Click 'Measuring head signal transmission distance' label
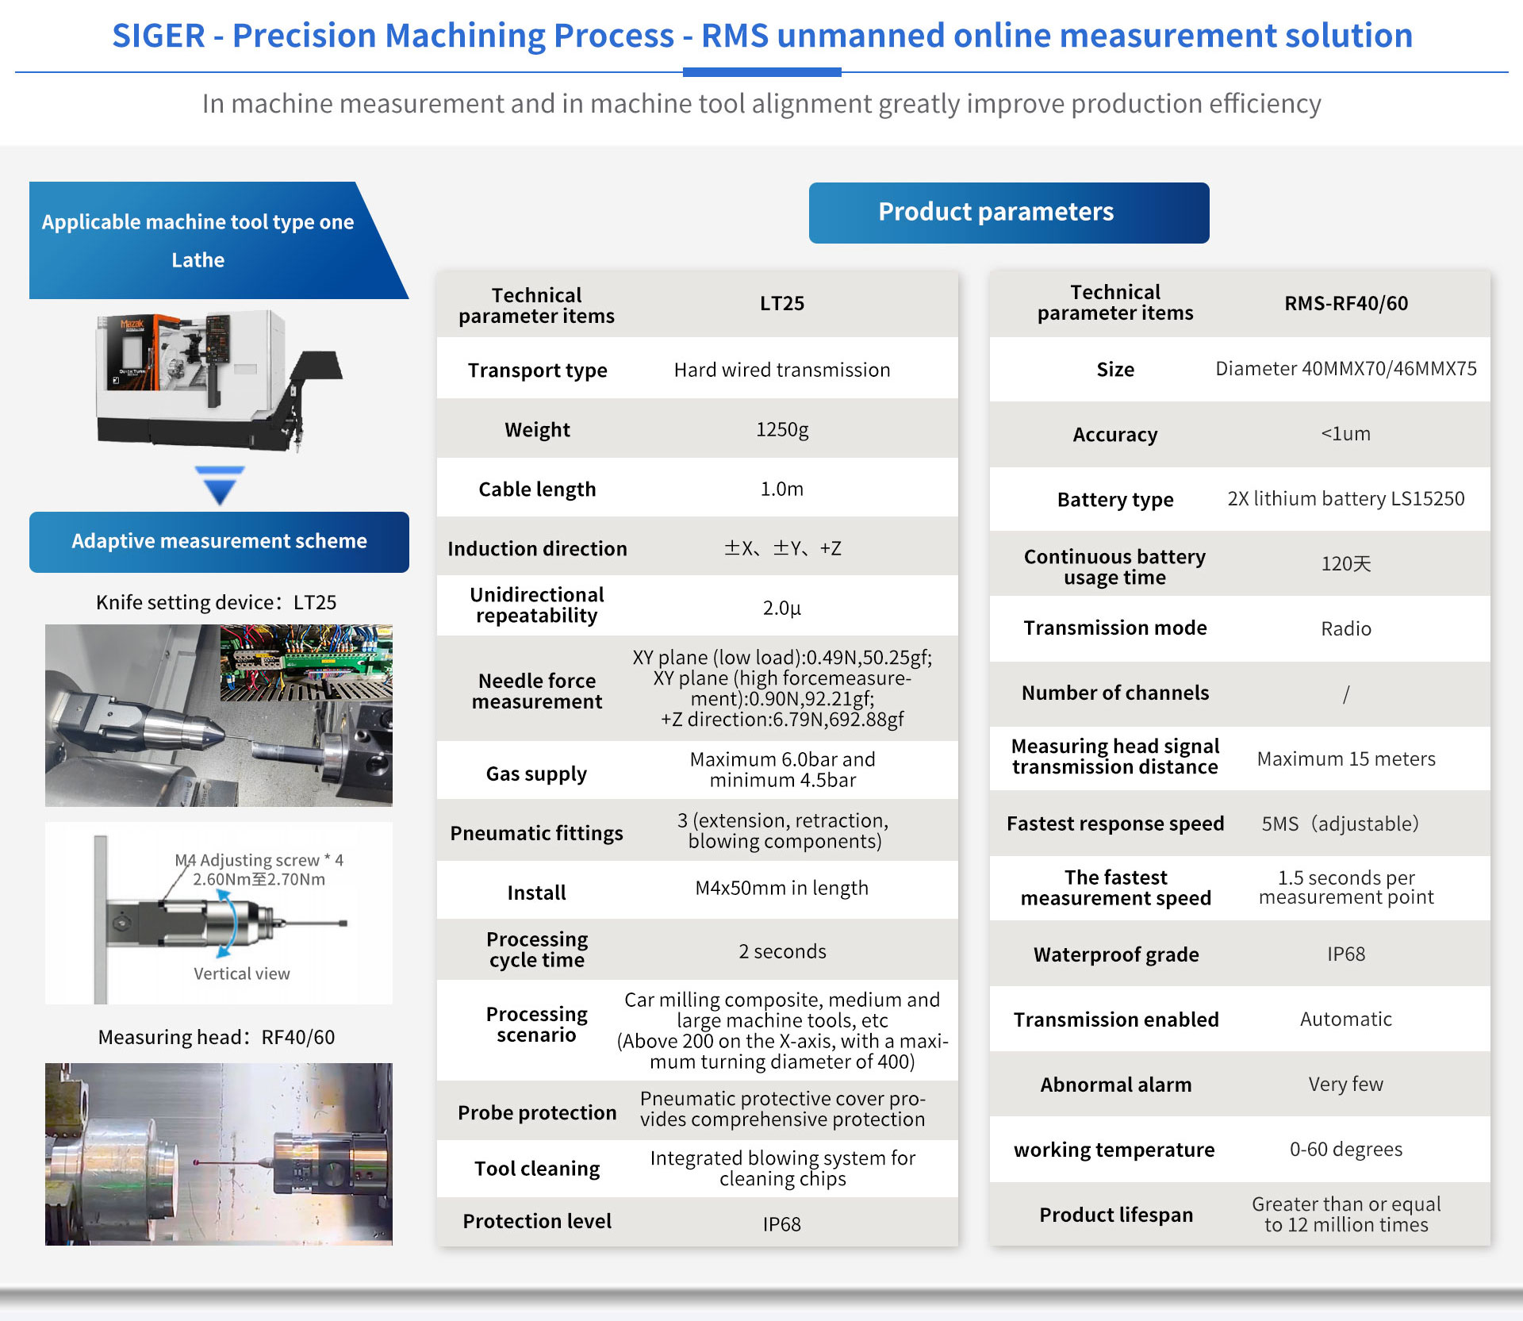1523x1321 pixels. [1115, 757]
